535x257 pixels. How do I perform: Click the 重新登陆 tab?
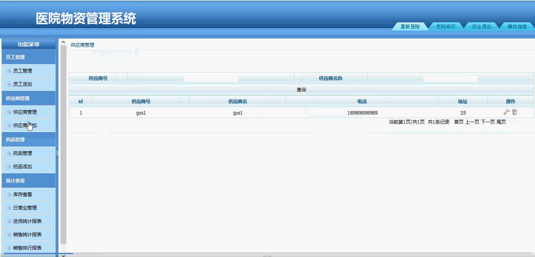tap(410, 27)
